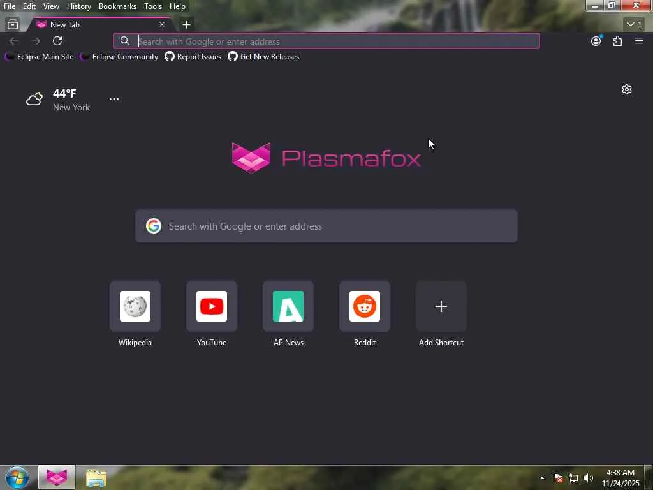This screenshot has width=653, height=490.
Task: Click the Back navigation arrow
Action: (14, 41)
